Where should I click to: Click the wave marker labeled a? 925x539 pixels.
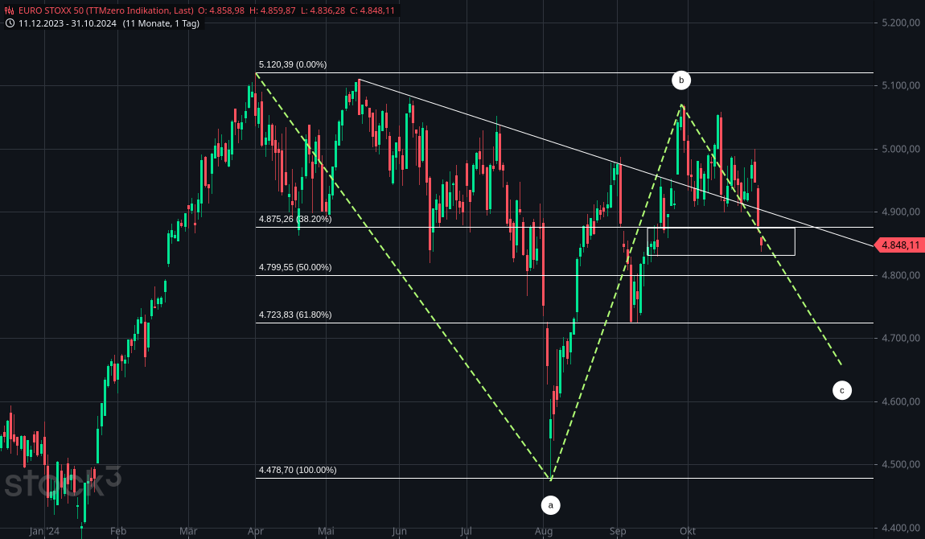(551, 505)
